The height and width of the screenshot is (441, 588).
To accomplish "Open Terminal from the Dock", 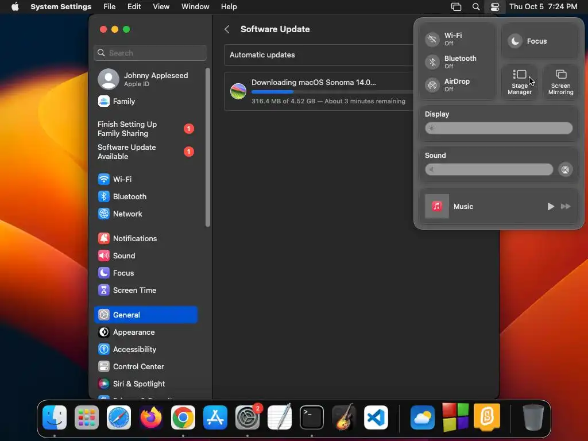I will 312,417.
